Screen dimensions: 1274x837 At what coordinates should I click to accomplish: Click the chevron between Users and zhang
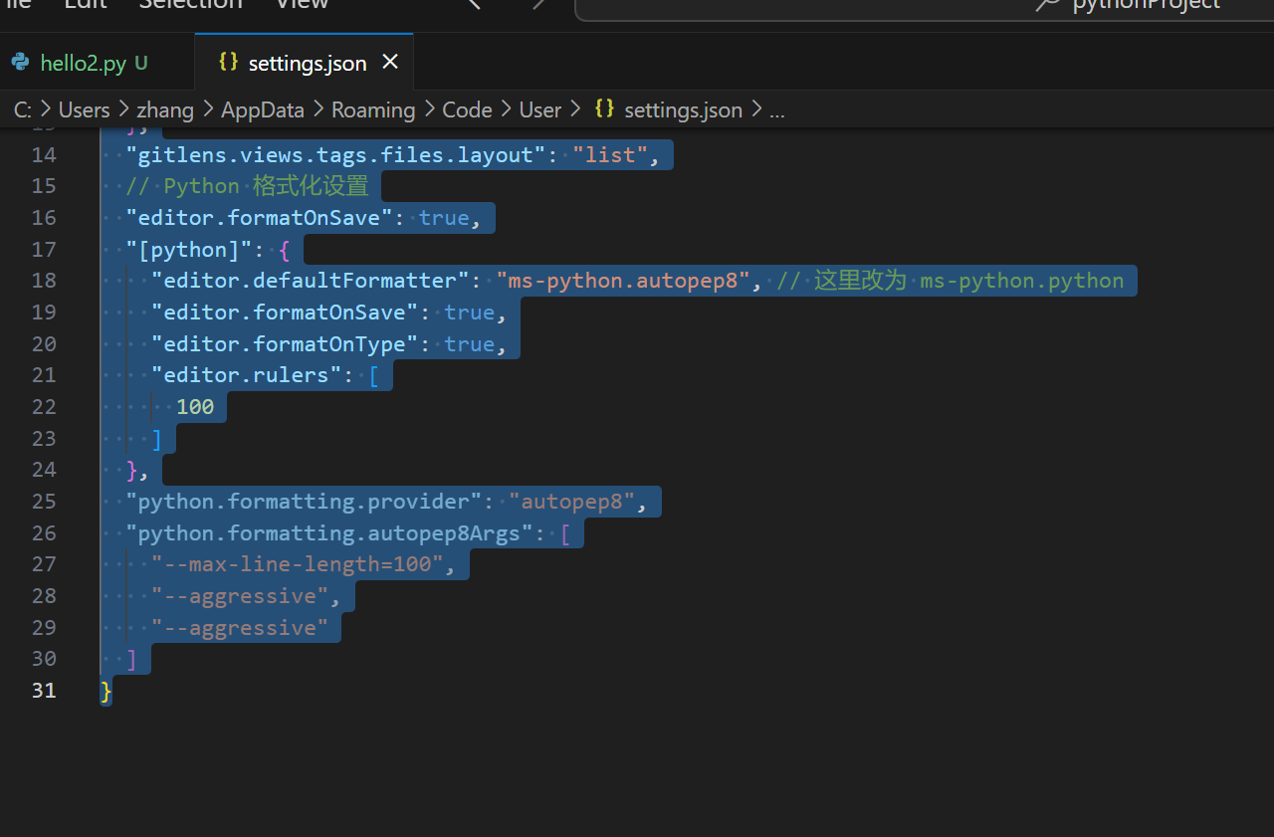coord(122,109)
